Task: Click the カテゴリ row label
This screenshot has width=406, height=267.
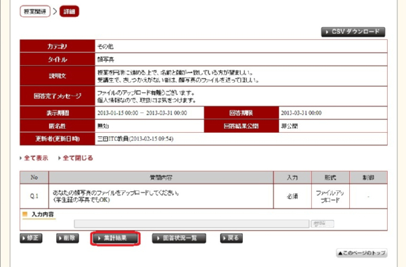Action: click(x=58, y=46)
